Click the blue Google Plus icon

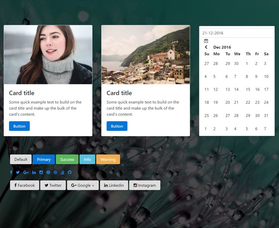[26, 172]
